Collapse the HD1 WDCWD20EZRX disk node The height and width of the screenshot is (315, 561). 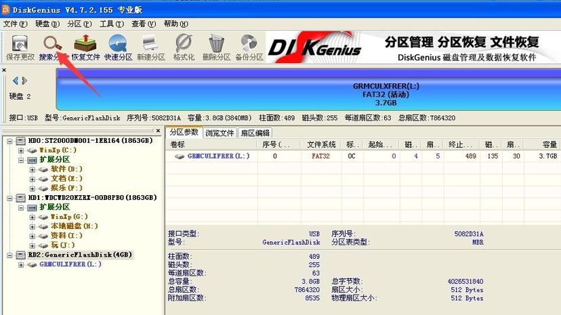[x=9, y=198]
